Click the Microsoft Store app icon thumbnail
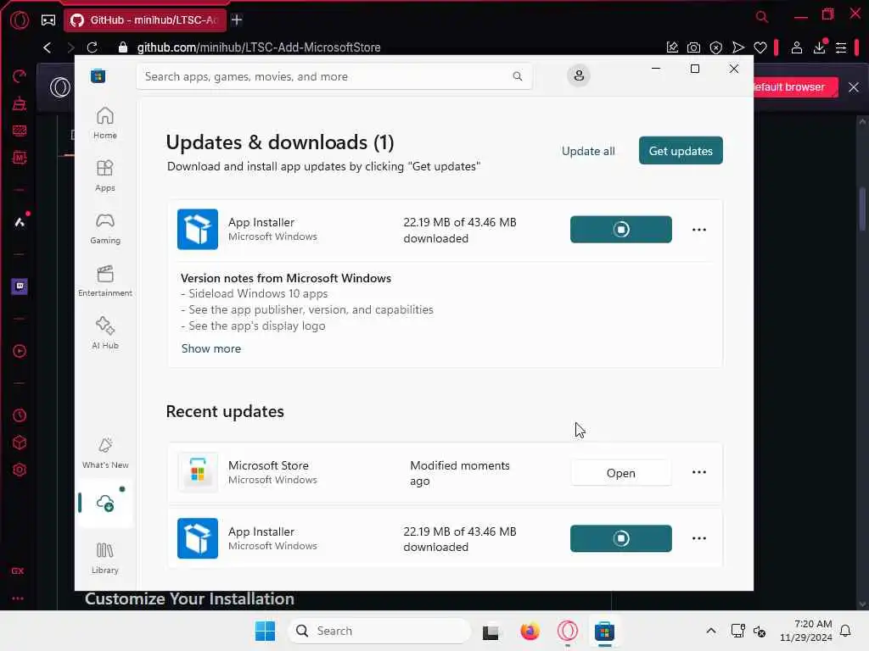 (x=197, y=472)
